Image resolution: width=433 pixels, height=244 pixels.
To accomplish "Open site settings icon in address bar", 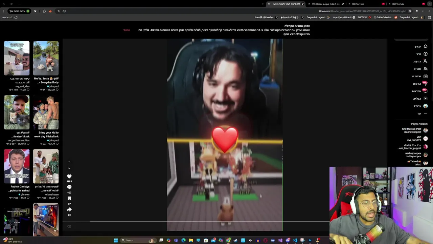I will tap(410, 11).
